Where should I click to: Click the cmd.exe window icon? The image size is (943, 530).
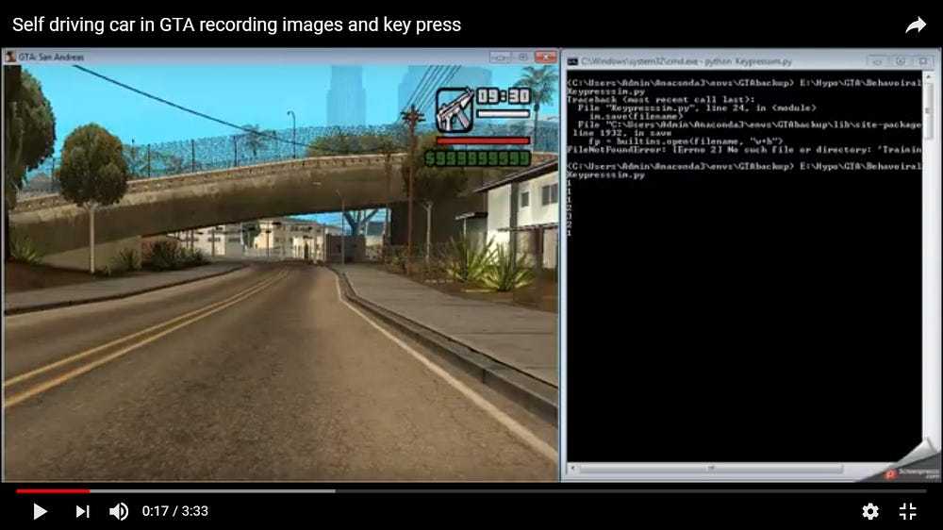point(572,61)
